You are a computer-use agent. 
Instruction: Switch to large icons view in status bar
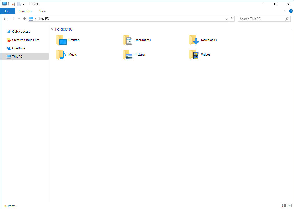click(x=290, y=206)
